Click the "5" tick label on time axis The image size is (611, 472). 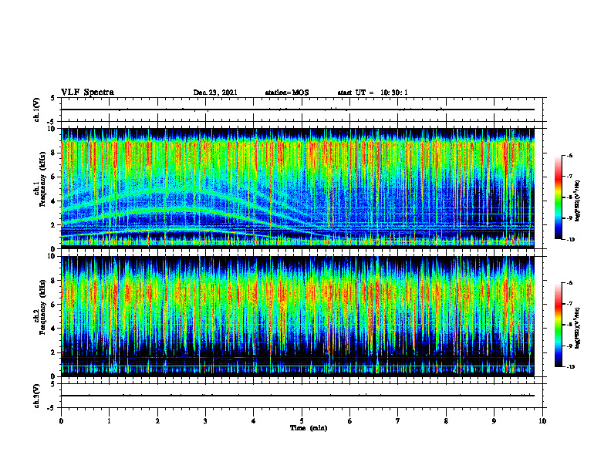coord(302,421)
